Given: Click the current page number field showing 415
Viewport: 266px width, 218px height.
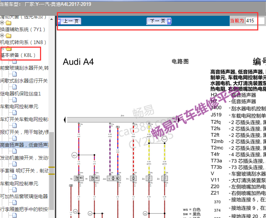Looking at the screenshot, I should click(255, 21).
